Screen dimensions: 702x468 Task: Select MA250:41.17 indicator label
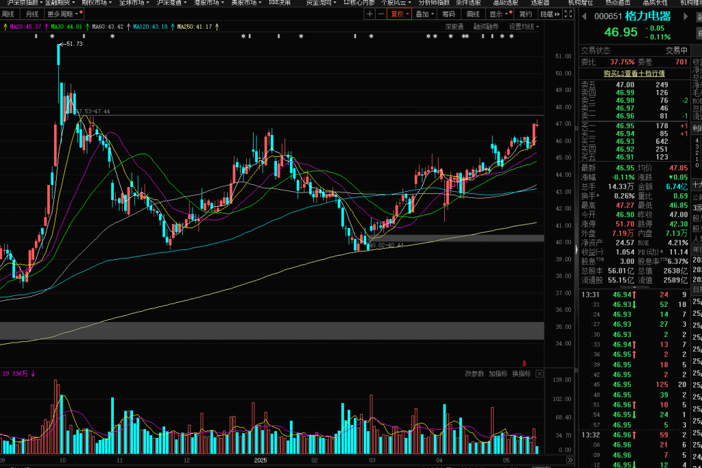pyautogui.click(x=194, y=27)
